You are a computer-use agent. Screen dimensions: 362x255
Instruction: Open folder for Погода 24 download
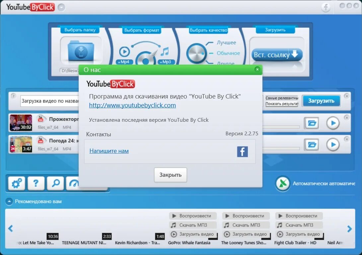click(x=312, y=145)
